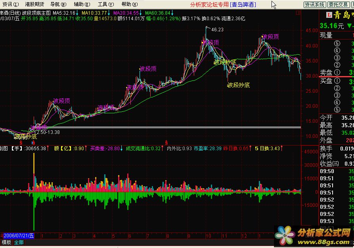354x248 pixels.
Task: Click the cyan arrow after MA60:36.84
Action: tap(172, 13)
